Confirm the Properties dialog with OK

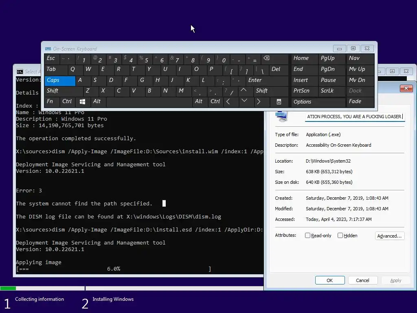tap(330, 280)
